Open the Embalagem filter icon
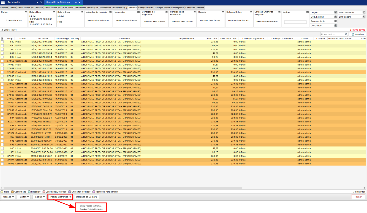Screen dimensions: 367x213 [x=364, y=17]
